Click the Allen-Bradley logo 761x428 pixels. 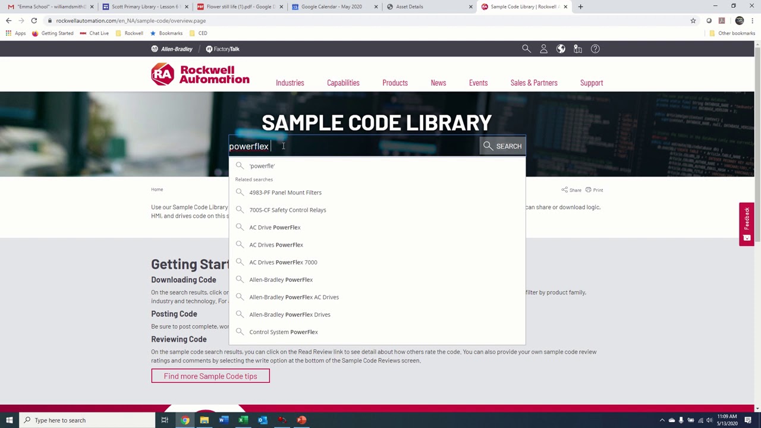(x=172, y=49)
